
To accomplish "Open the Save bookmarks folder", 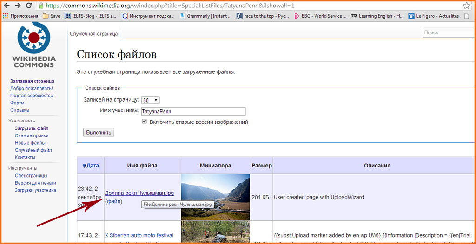I will pos(52,16).
